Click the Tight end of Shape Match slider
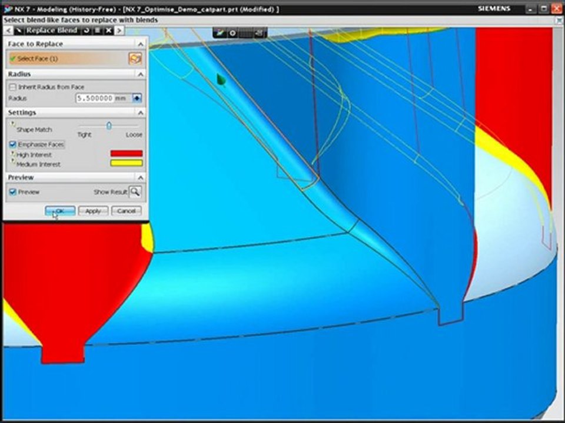 84,135
